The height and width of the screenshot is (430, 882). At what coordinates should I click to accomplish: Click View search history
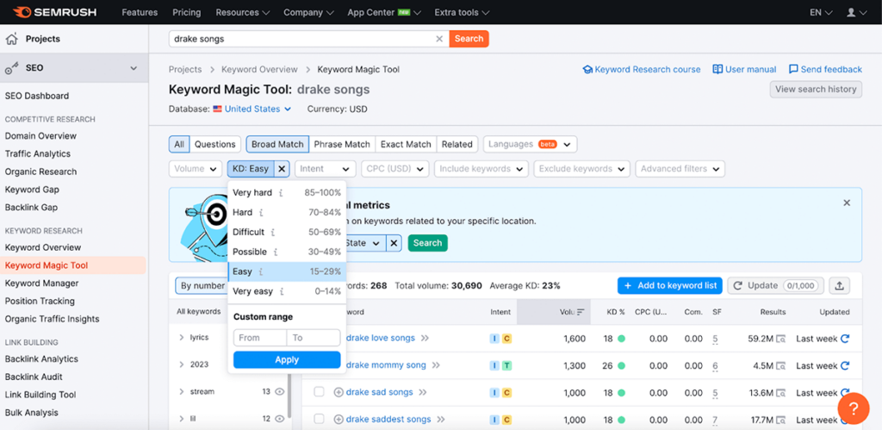click(816, 89)
